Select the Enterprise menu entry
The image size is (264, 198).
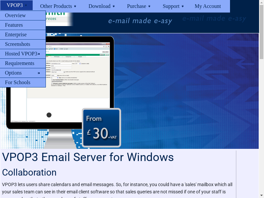pyautogui.click(x=23, y=35)
